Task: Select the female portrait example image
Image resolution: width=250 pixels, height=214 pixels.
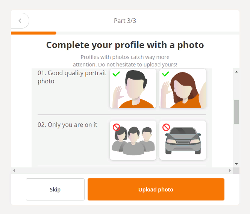Action: click(183, 89)
